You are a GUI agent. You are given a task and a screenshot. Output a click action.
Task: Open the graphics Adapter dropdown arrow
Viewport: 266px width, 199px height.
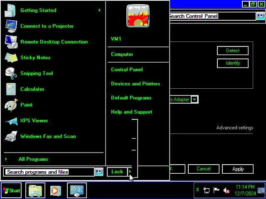point(195,99)
